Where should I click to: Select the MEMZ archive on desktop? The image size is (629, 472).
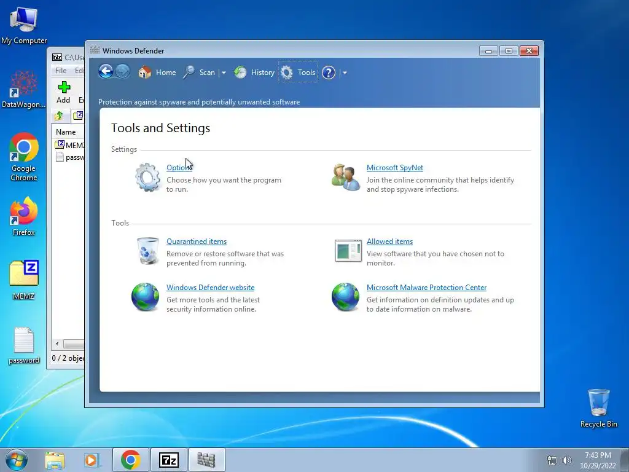(x=24, y=280)
